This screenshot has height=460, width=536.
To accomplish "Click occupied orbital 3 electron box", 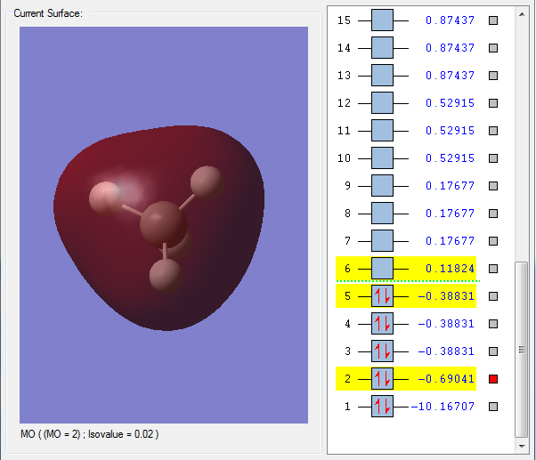I will pyautogui.click(x=382, y=351).
